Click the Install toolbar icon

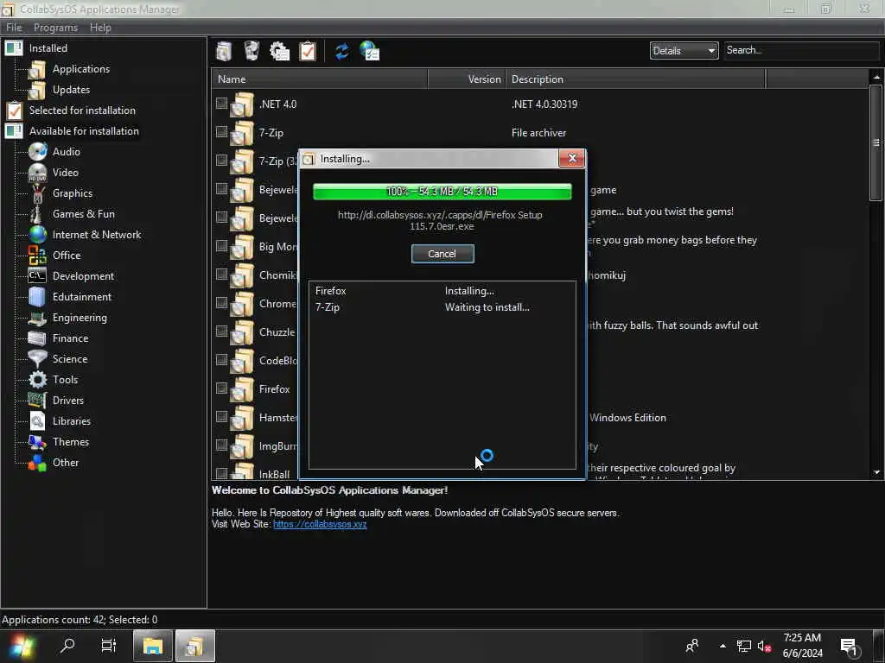(x=224, y=51)
